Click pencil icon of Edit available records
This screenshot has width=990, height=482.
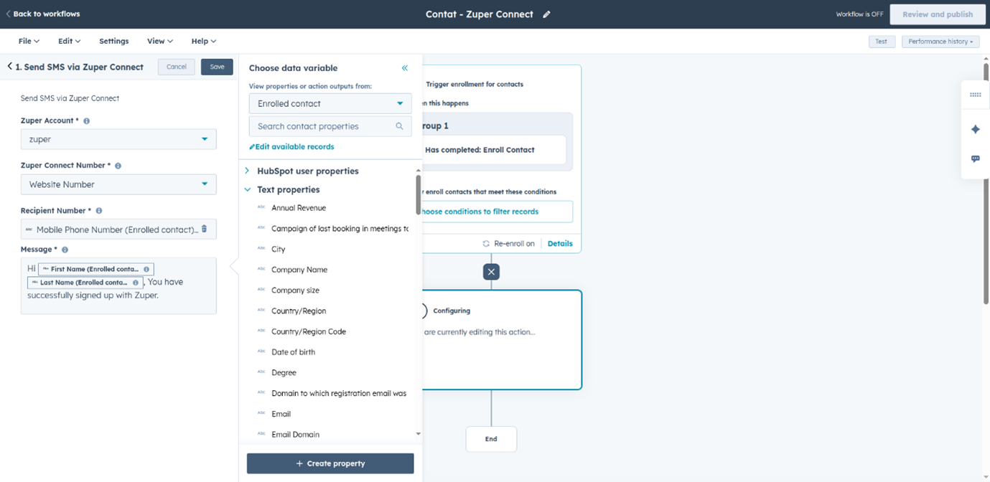tap(252, 147)
